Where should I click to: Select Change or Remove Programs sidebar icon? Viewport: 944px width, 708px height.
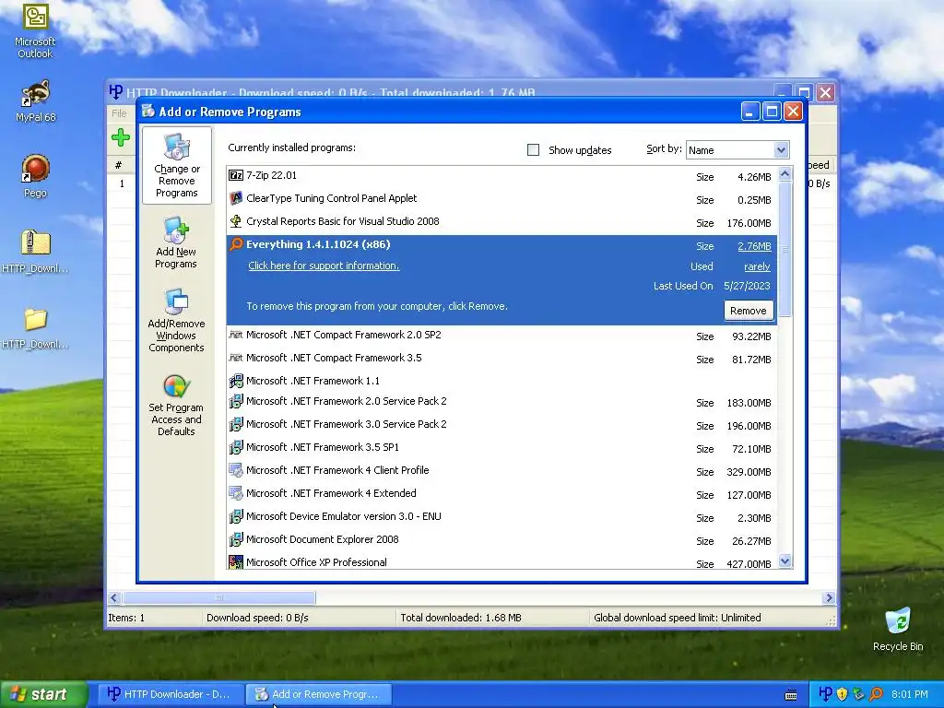[176, 165]
